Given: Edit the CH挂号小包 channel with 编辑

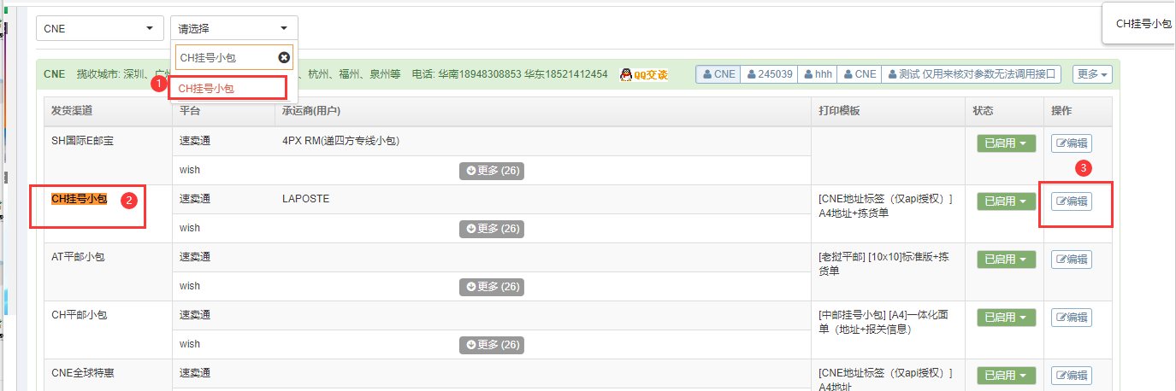Looking at the screenshot, I should [x=1072, y=201].
